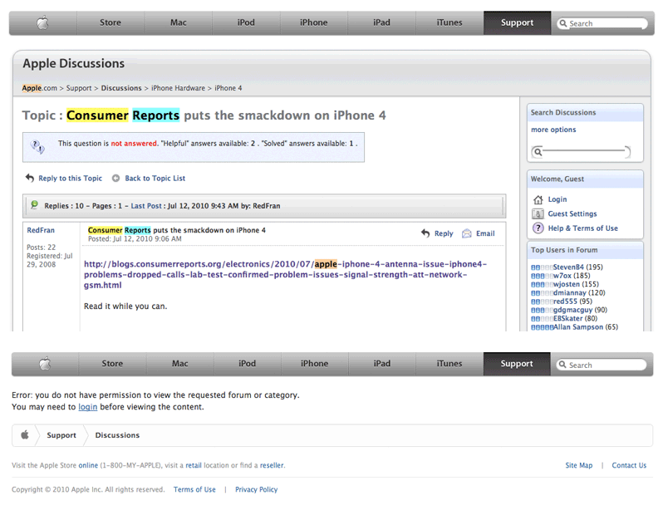Click the Back to Topic List circle icon
663x505 pixels.
tap(115, 179)
